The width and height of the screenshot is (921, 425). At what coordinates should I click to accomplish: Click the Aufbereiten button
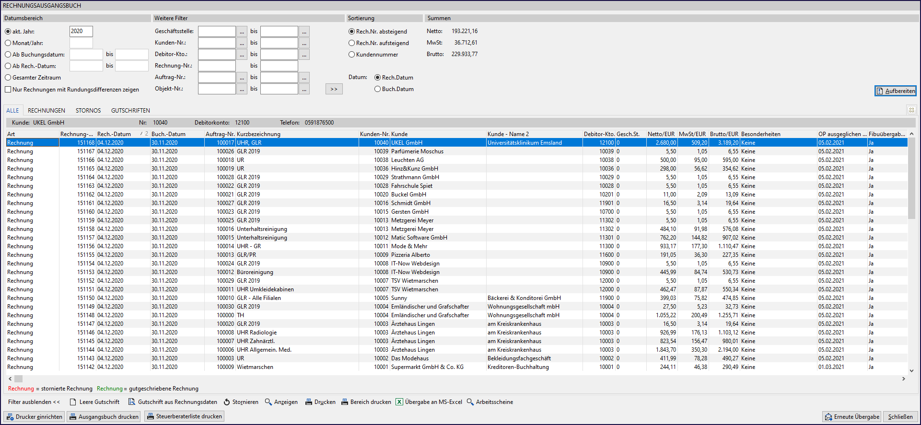click(895, 91)
